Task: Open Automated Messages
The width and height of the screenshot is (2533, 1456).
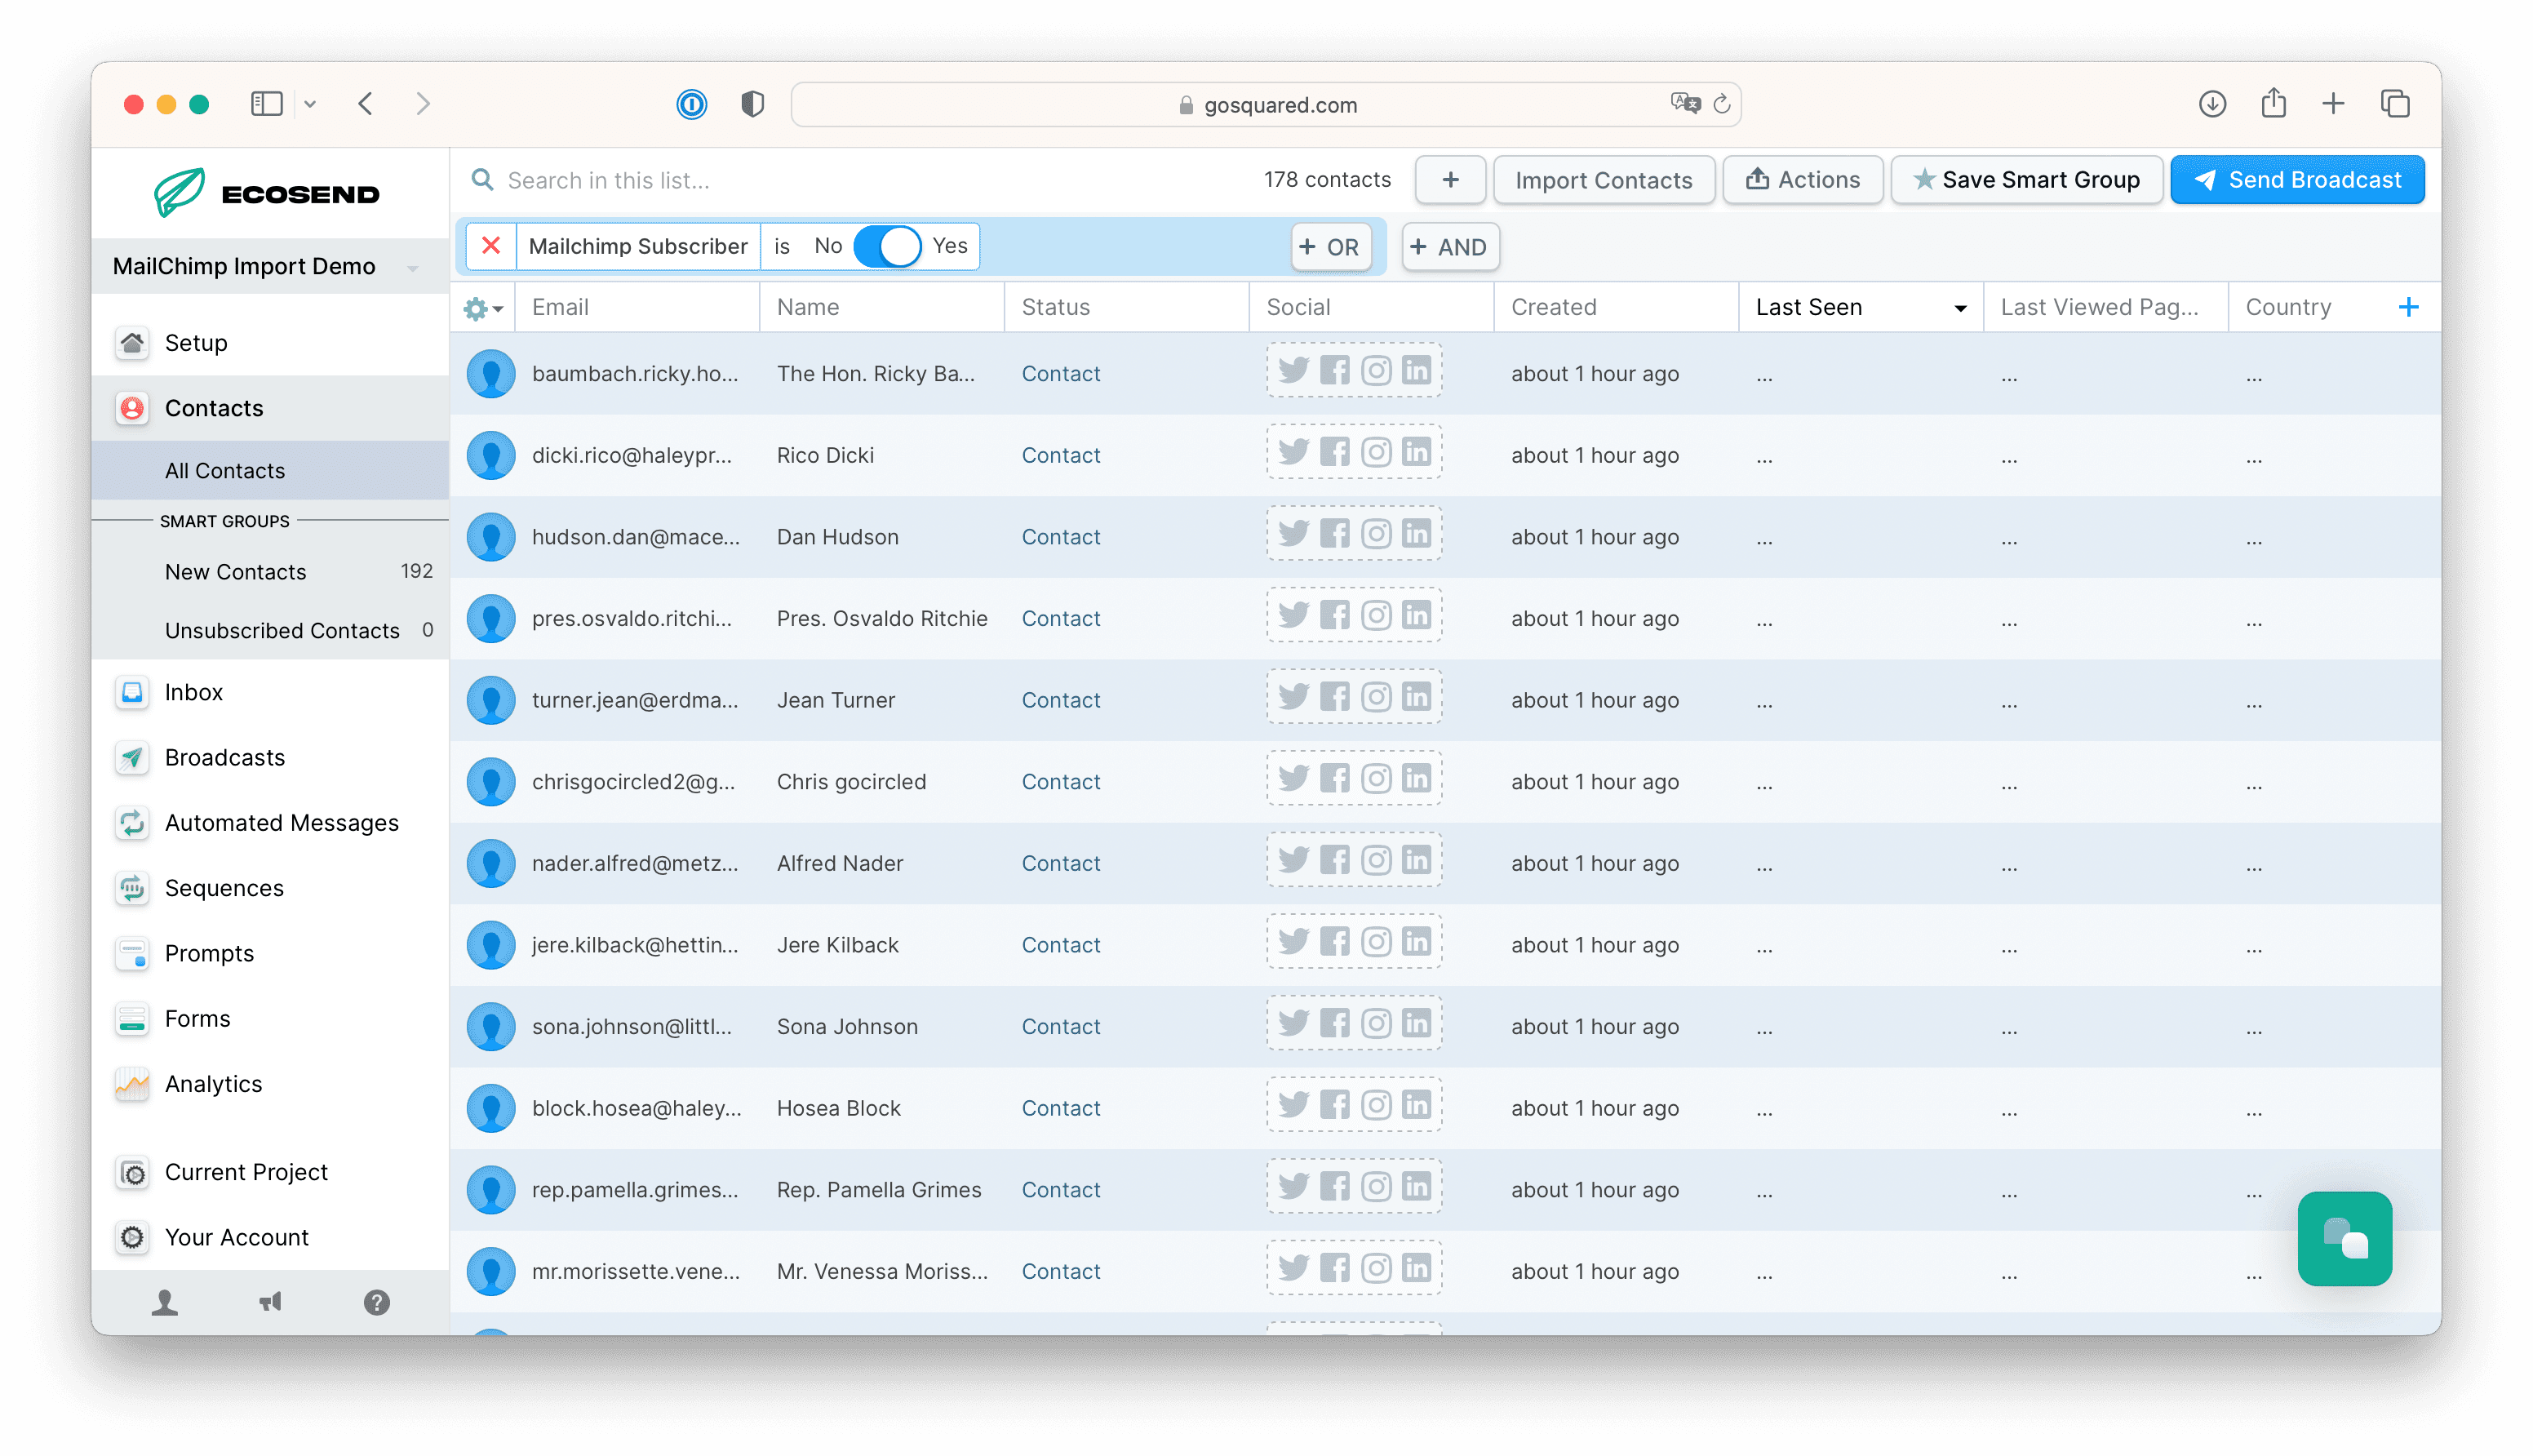Action: [x=270, y=823]
